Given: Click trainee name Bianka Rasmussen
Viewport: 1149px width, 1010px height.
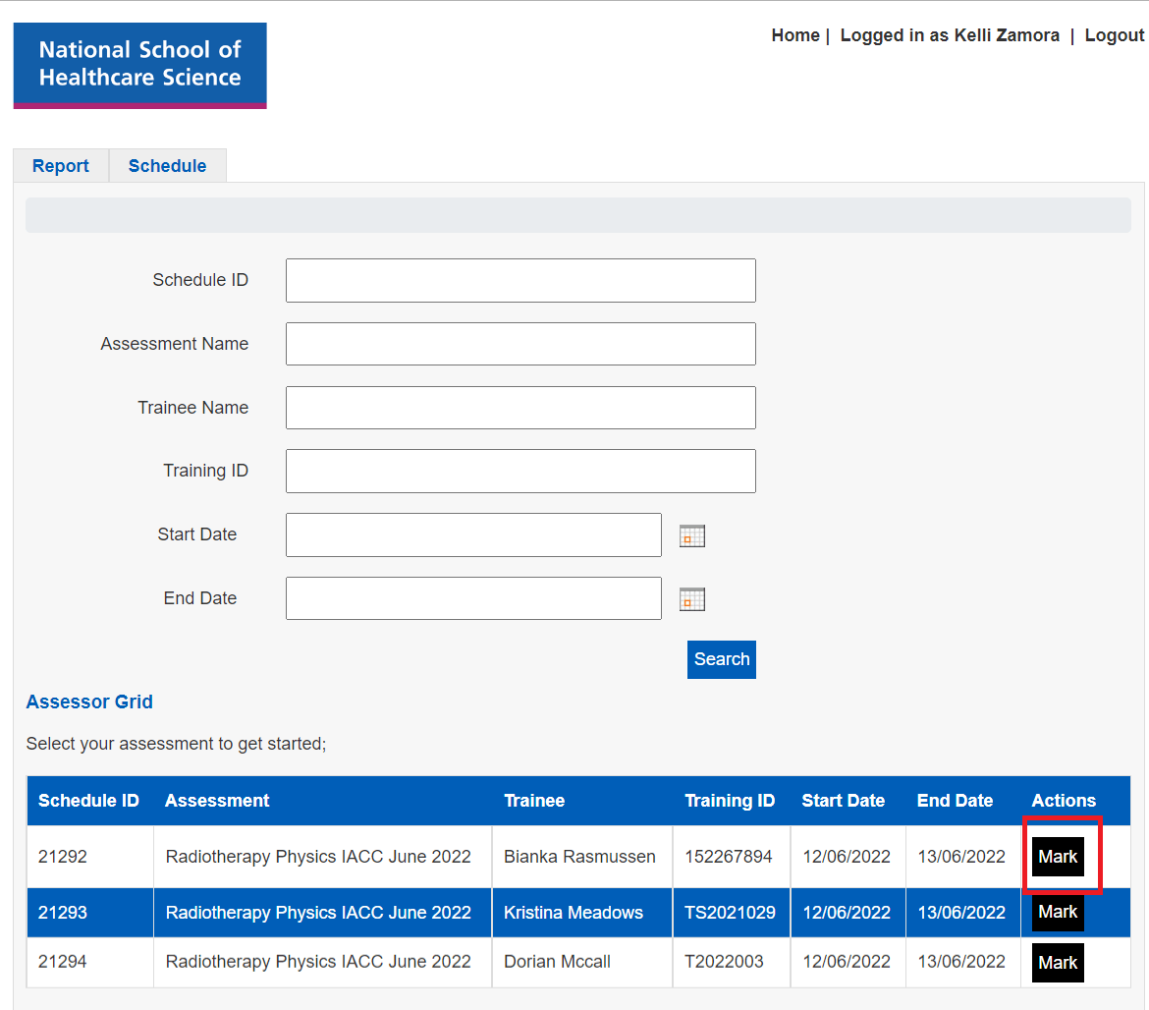Looking at the screenshot, I should coord(579,856).
